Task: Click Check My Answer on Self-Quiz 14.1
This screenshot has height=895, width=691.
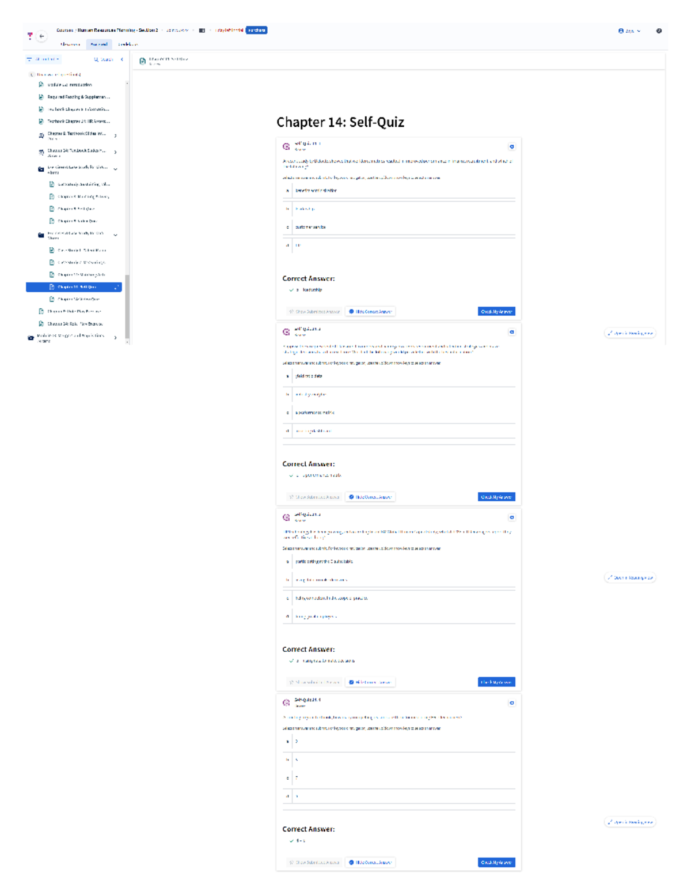Action: click(x=496, y=312)
